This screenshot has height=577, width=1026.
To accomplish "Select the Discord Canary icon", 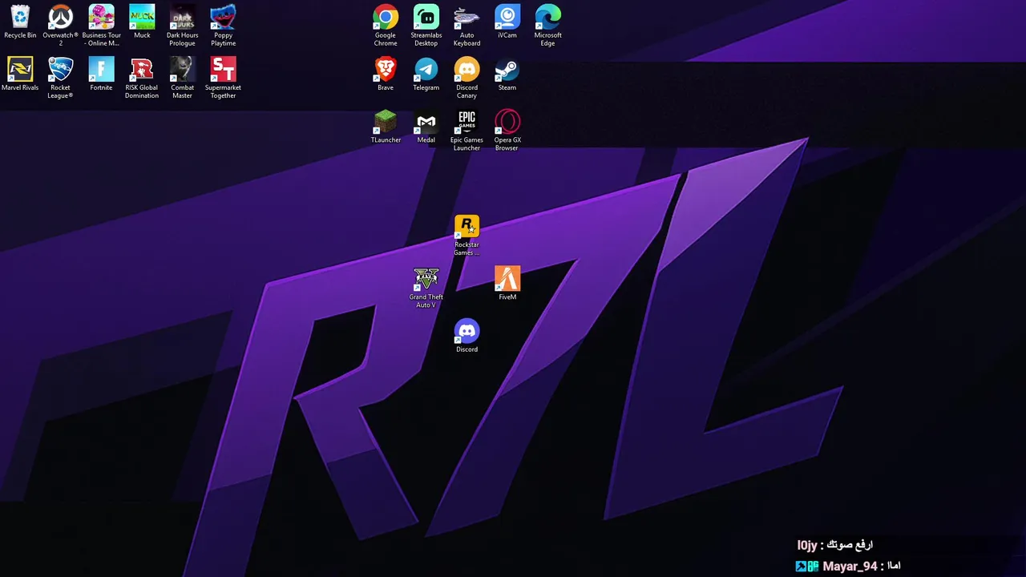I will 467,78.
